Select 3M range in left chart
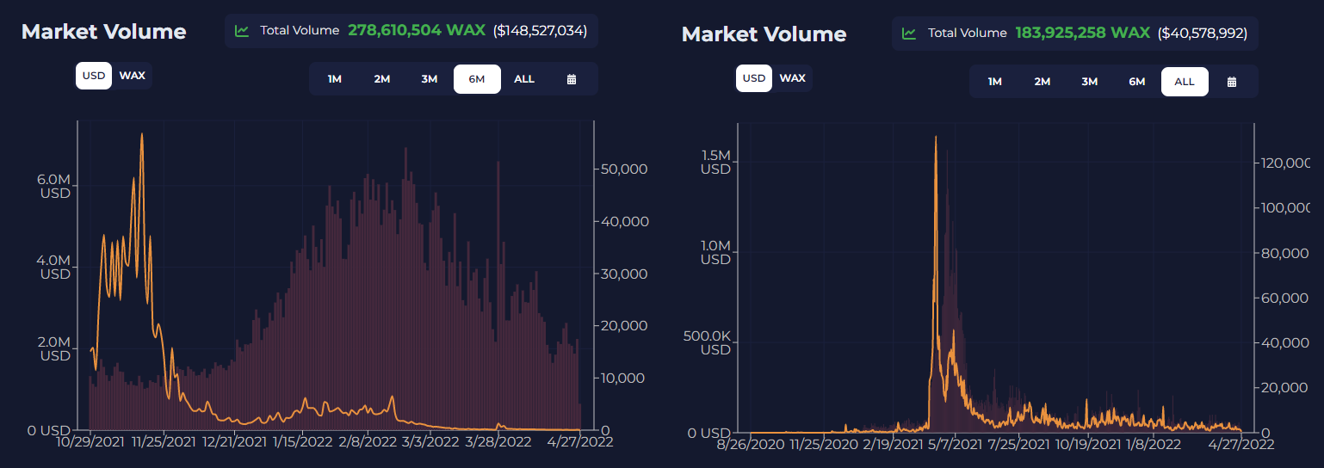The width and height of the screenshot is (1324, 468). coord(430,79)
